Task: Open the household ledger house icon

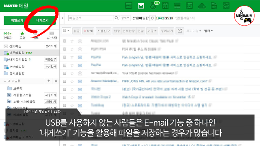Action: [x=226, y=6]
